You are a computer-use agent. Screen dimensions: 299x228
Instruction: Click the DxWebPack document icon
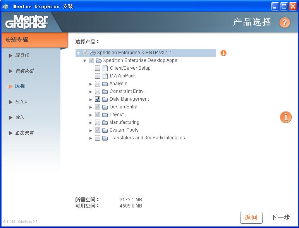click(105, 76)
